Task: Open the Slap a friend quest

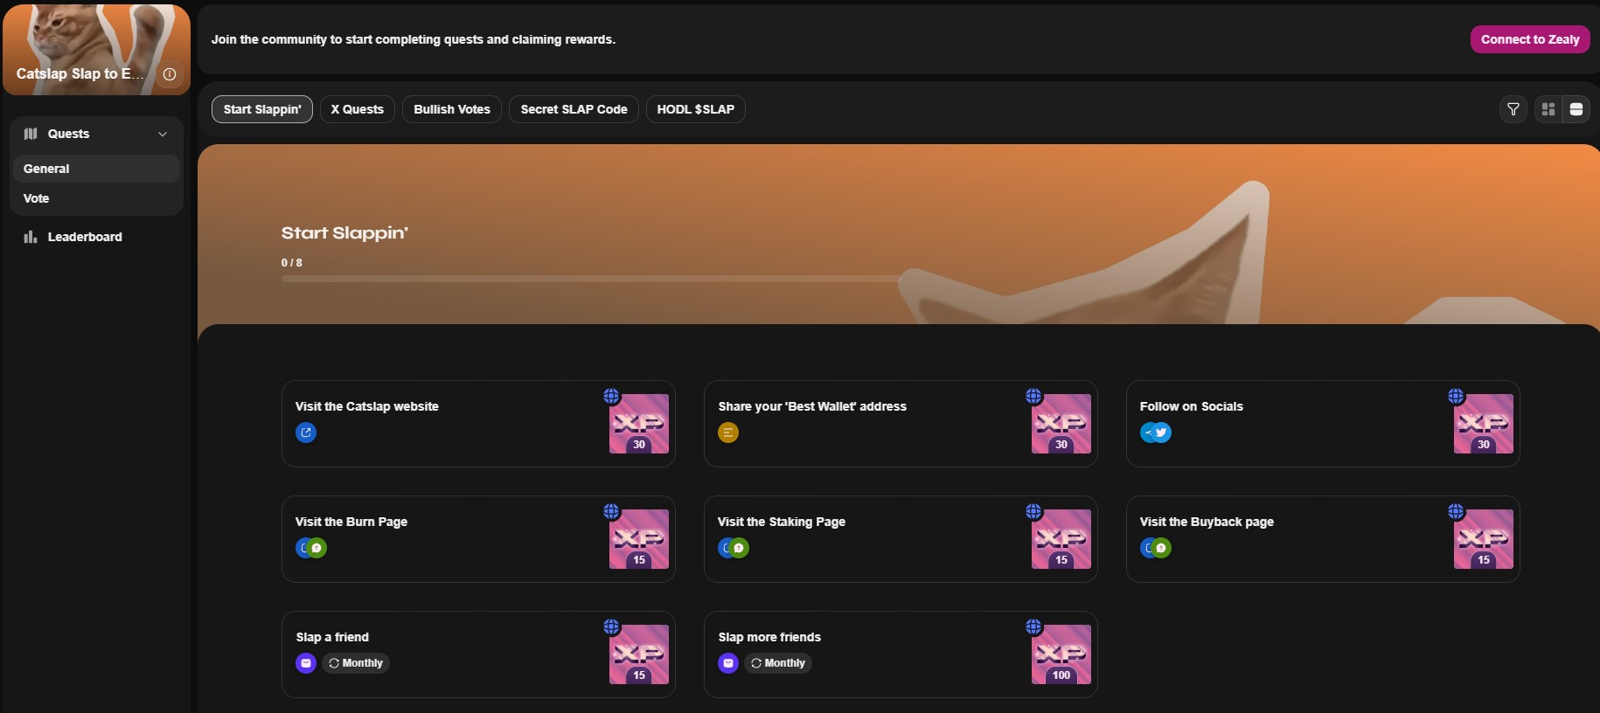Action: tap(478, 654)
